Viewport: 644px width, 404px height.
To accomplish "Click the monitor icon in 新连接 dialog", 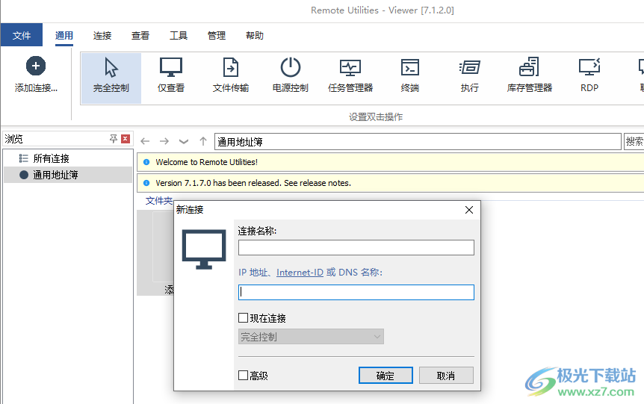I will coord(204,249).
